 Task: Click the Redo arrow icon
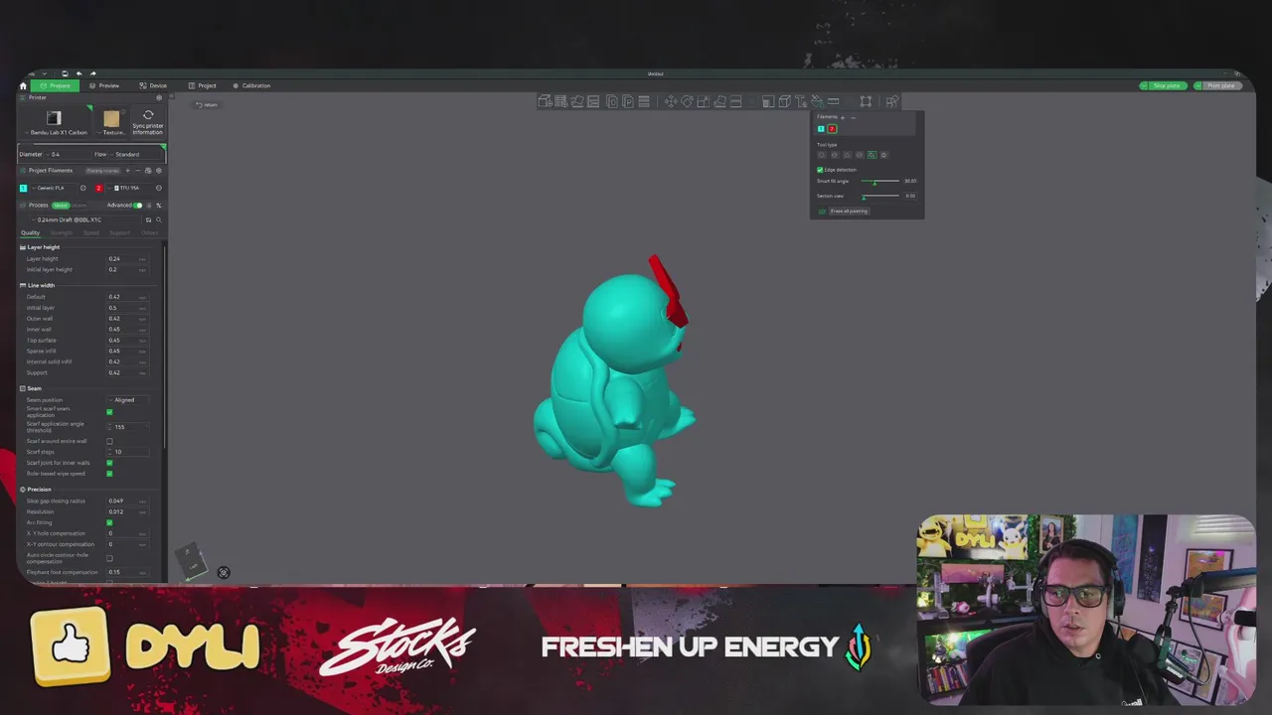coord(93,73)
